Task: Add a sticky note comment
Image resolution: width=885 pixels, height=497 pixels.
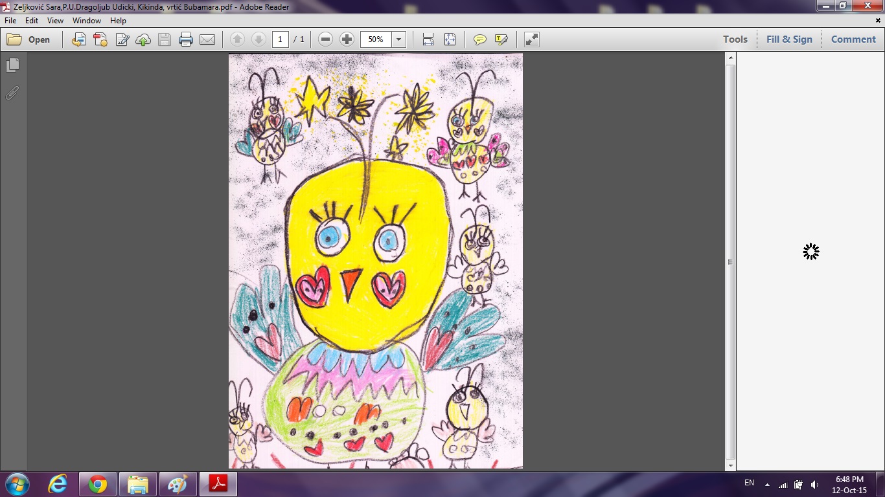Action: [x=479, y=39]
